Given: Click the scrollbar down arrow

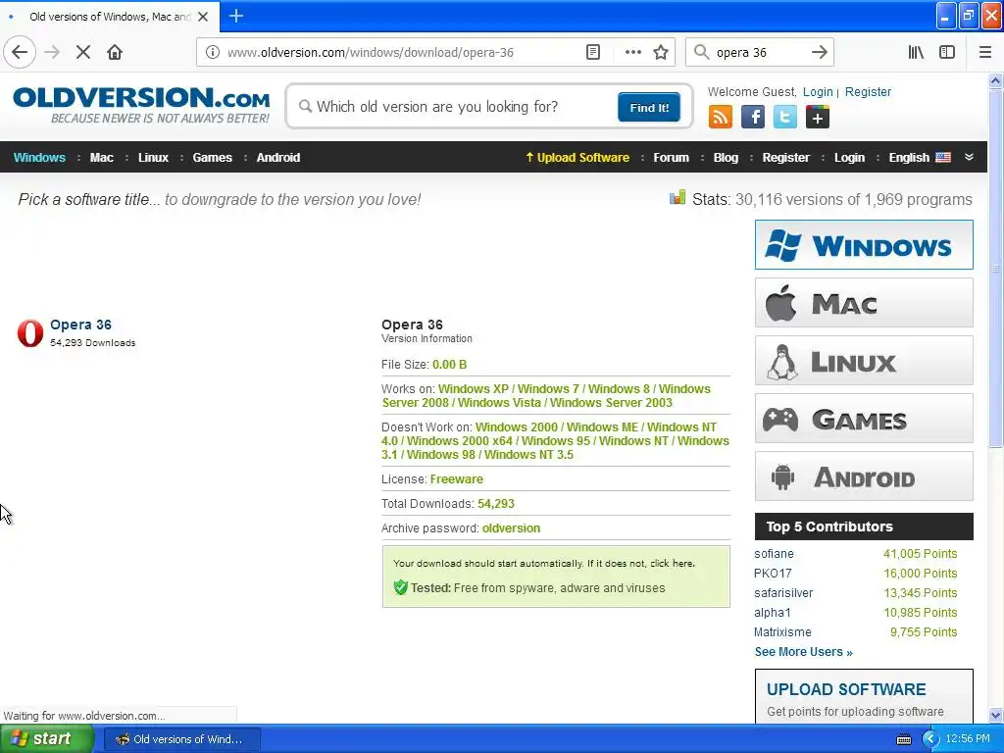Looking at the screenshot, I should click(x=995, y=715).
